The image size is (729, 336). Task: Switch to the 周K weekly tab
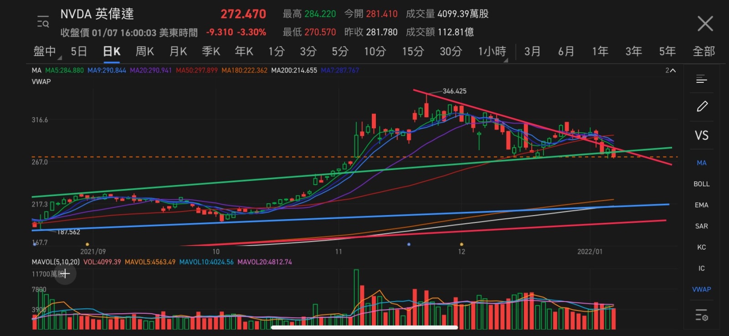pos(145,51)
